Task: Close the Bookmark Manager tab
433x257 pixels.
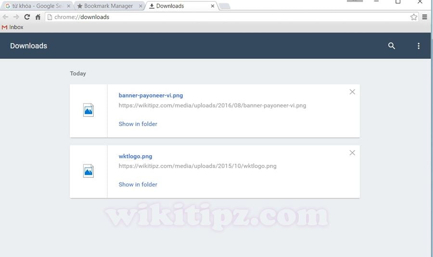Action: click(140, 6)
